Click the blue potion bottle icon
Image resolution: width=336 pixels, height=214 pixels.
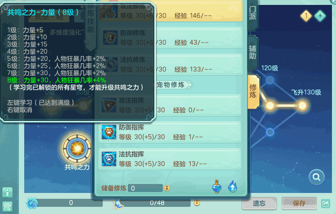tap(216, 187)
